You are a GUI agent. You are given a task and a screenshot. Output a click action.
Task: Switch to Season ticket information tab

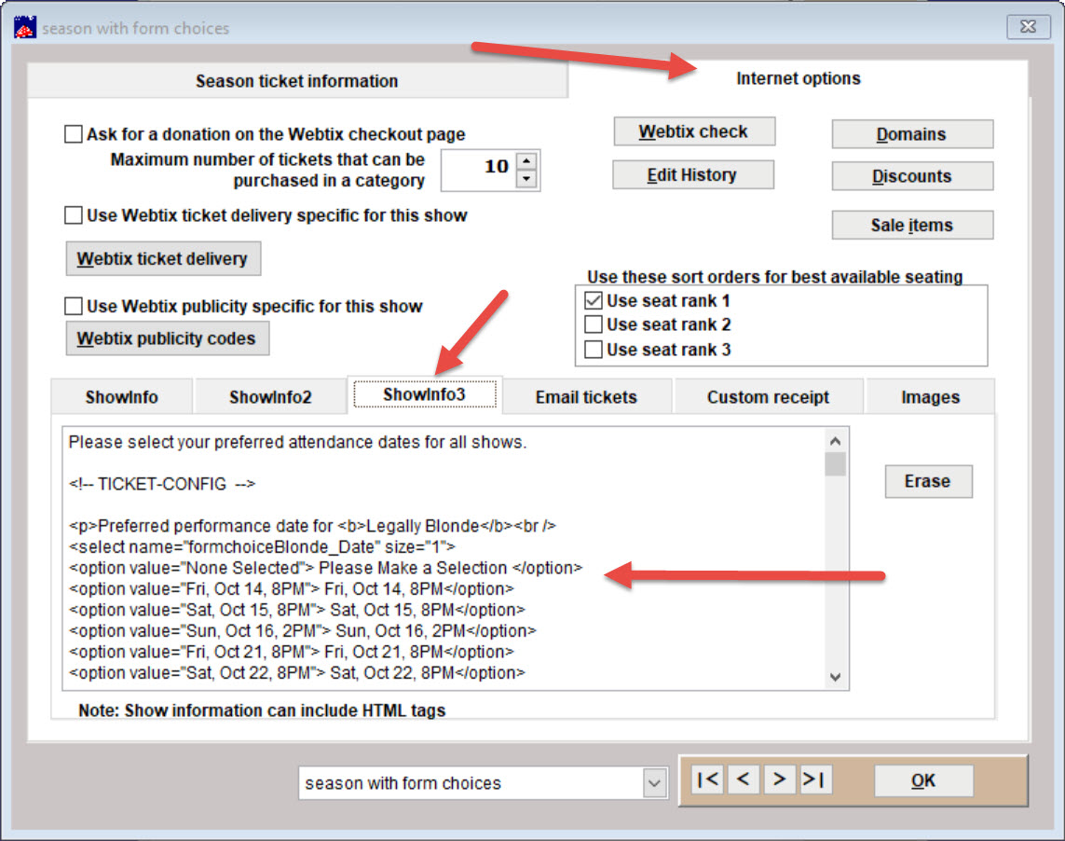click(x=297, y=81)
